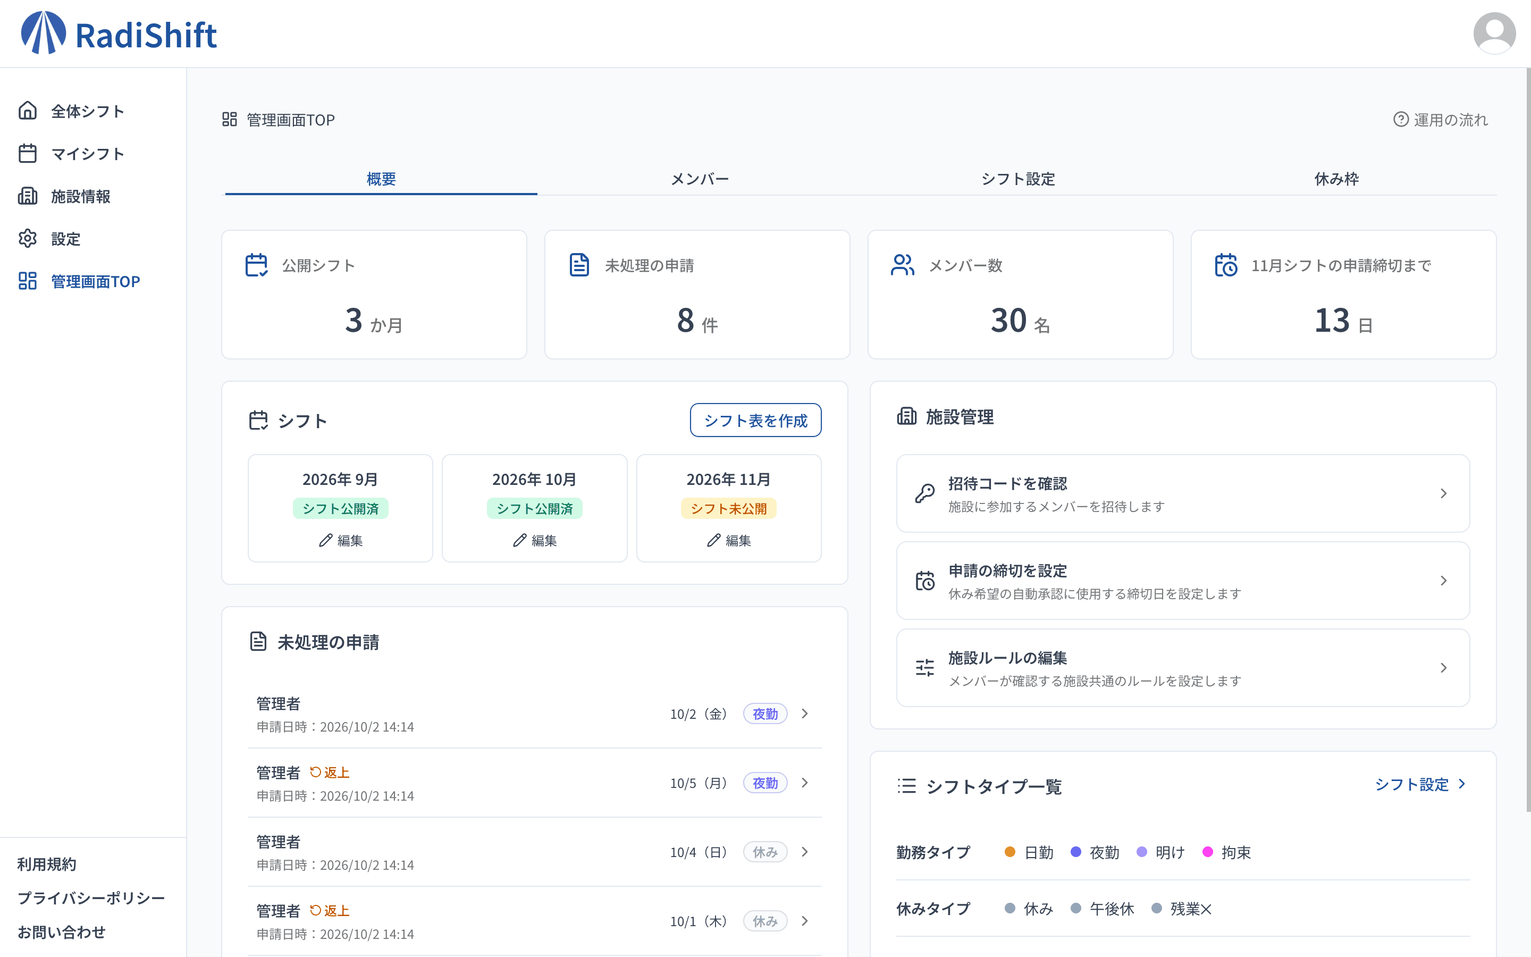Click the dashboard icon for 管理画面TOP in sidebar

(x=27, y=281)
